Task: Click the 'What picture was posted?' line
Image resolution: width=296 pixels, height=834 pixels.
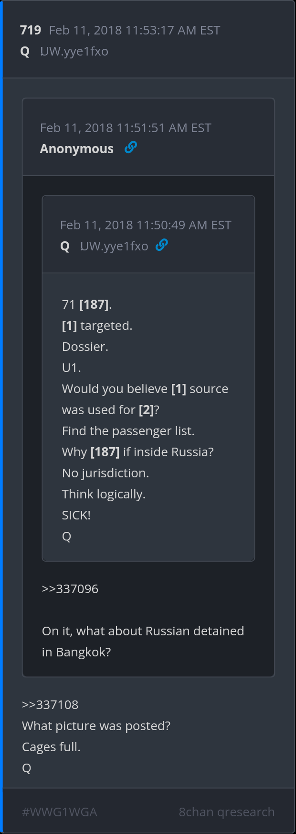Action: (x=96, y=726)
